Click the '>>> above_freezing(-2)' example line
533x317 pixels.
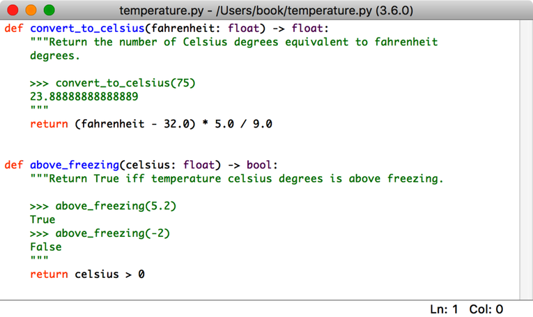pos(100,233)
